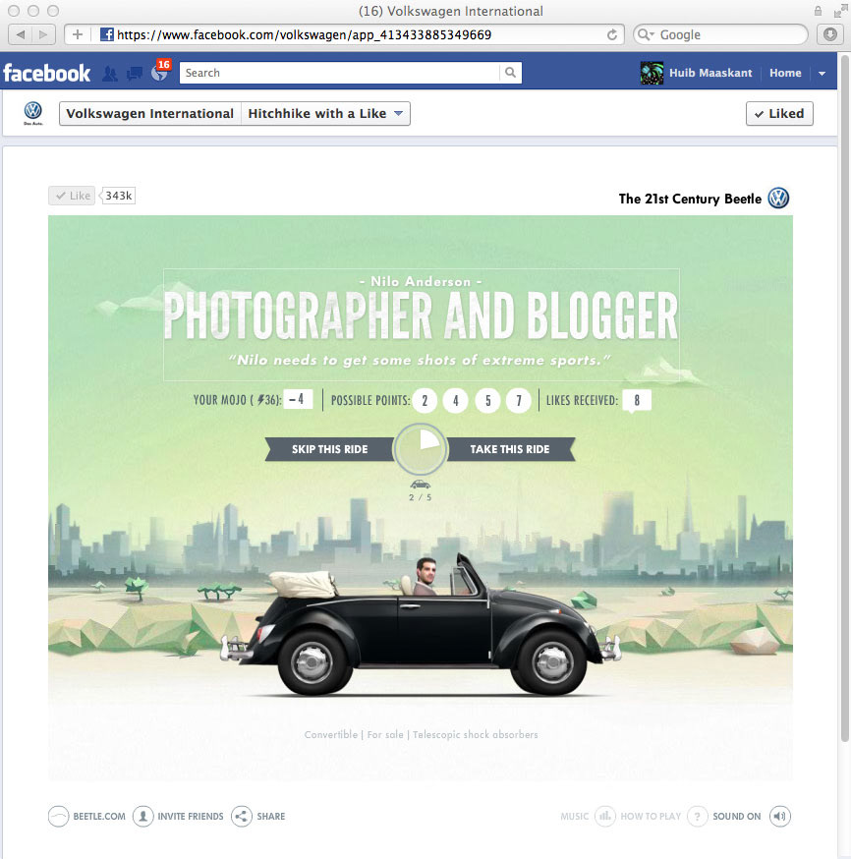
Task: Click the share icon
Action: point(242,817)
